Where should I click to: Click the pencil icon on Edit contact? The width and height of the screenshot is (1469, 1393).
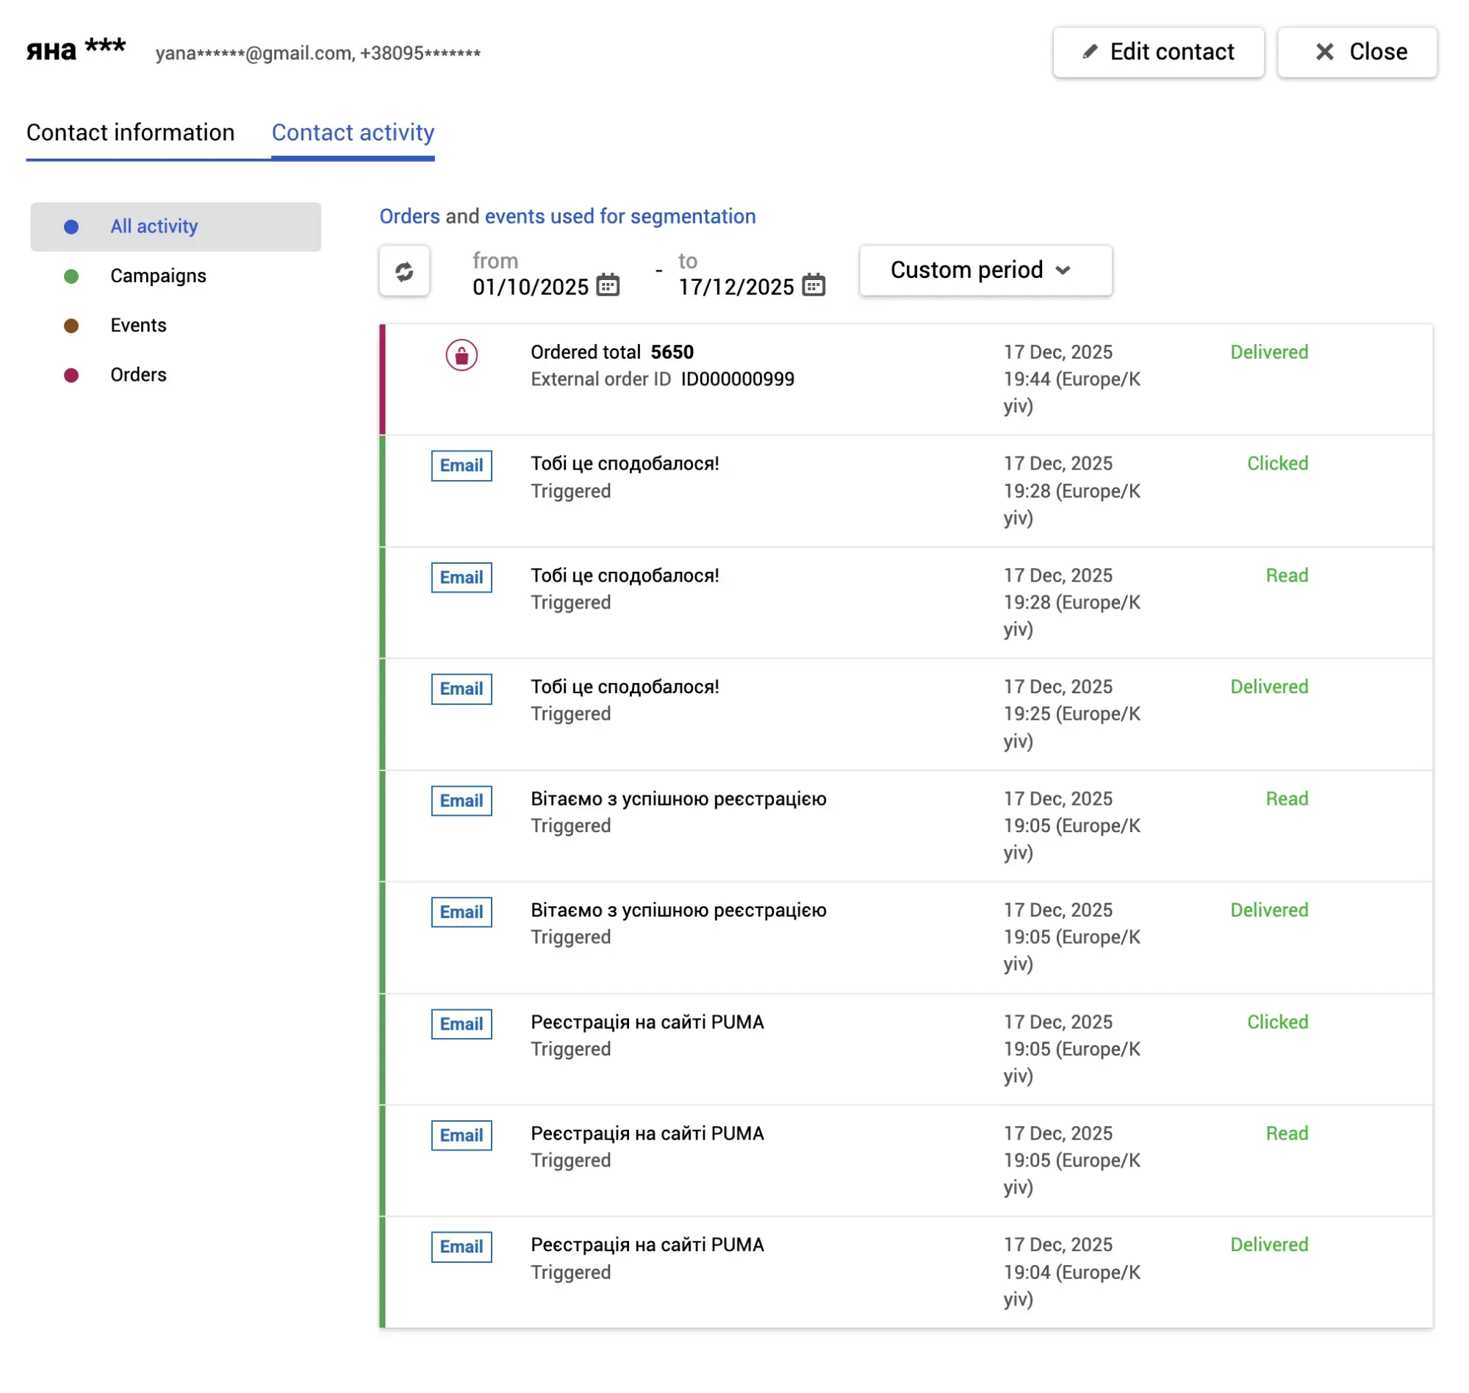point(1089,51)
